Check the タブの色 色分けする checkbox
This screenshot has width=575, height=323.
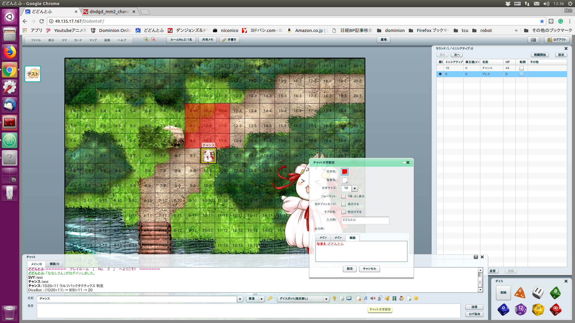tap(344, 212)
